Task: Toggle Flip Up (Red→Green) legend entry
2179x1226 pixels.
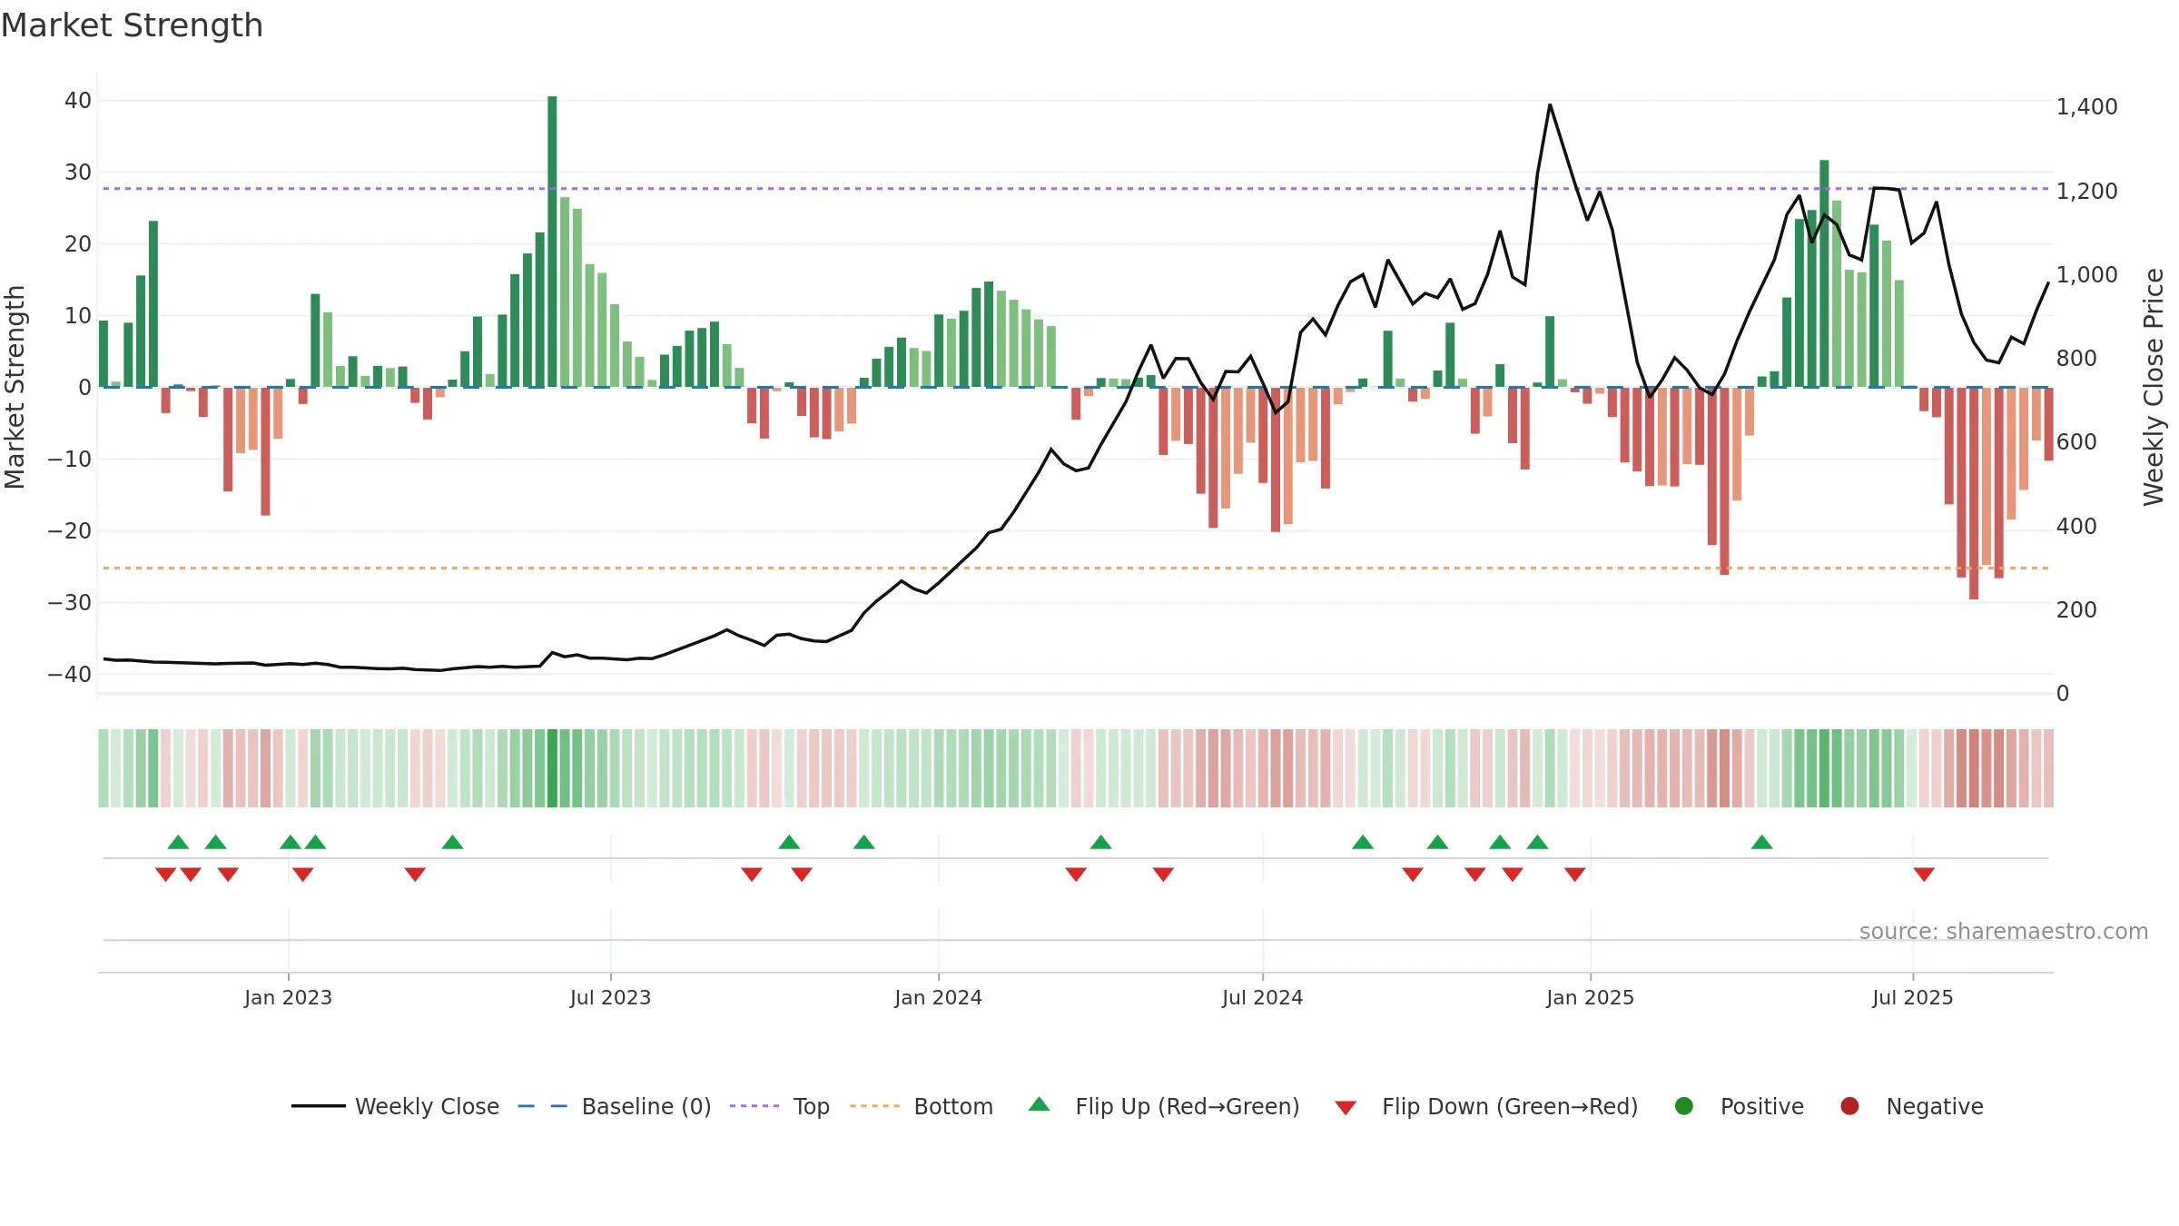Action: 1164,1106
